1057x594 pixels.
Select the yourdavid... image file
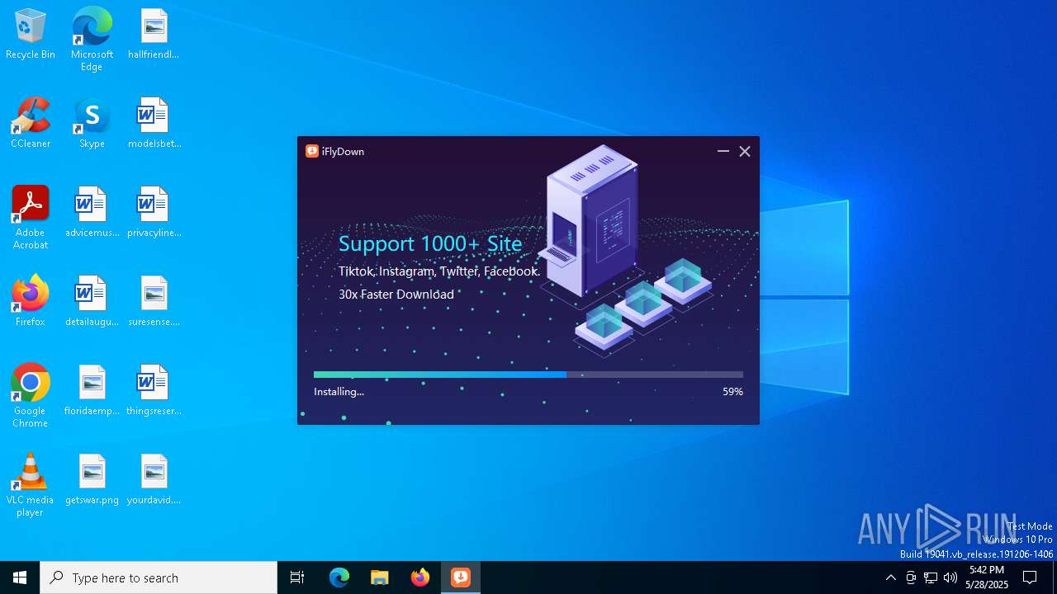point(154,480)
